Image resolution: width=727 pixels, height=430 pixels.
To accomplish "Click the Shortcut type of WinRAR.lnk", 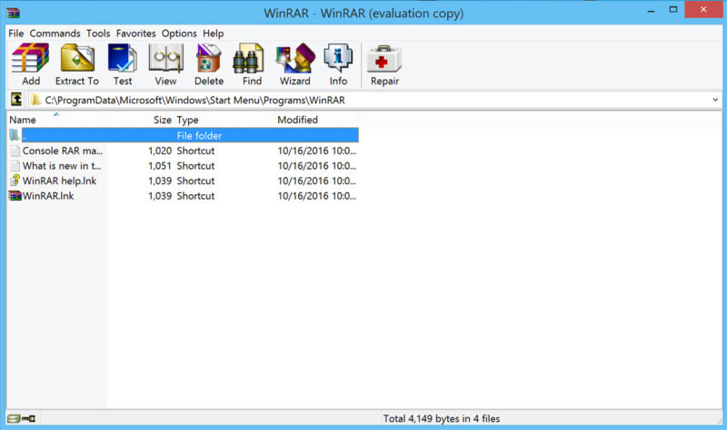I will click(x=195, y=196).
